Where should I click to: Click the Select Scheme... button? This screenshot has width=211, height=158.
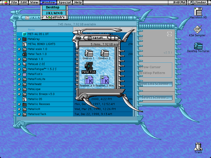(155, 98)
